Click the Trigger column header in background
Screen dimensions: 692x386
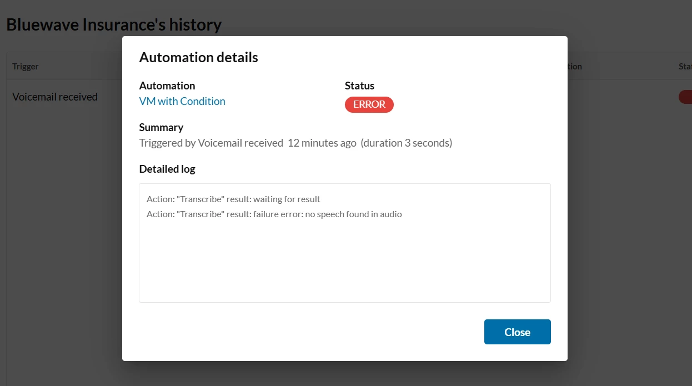26,67
